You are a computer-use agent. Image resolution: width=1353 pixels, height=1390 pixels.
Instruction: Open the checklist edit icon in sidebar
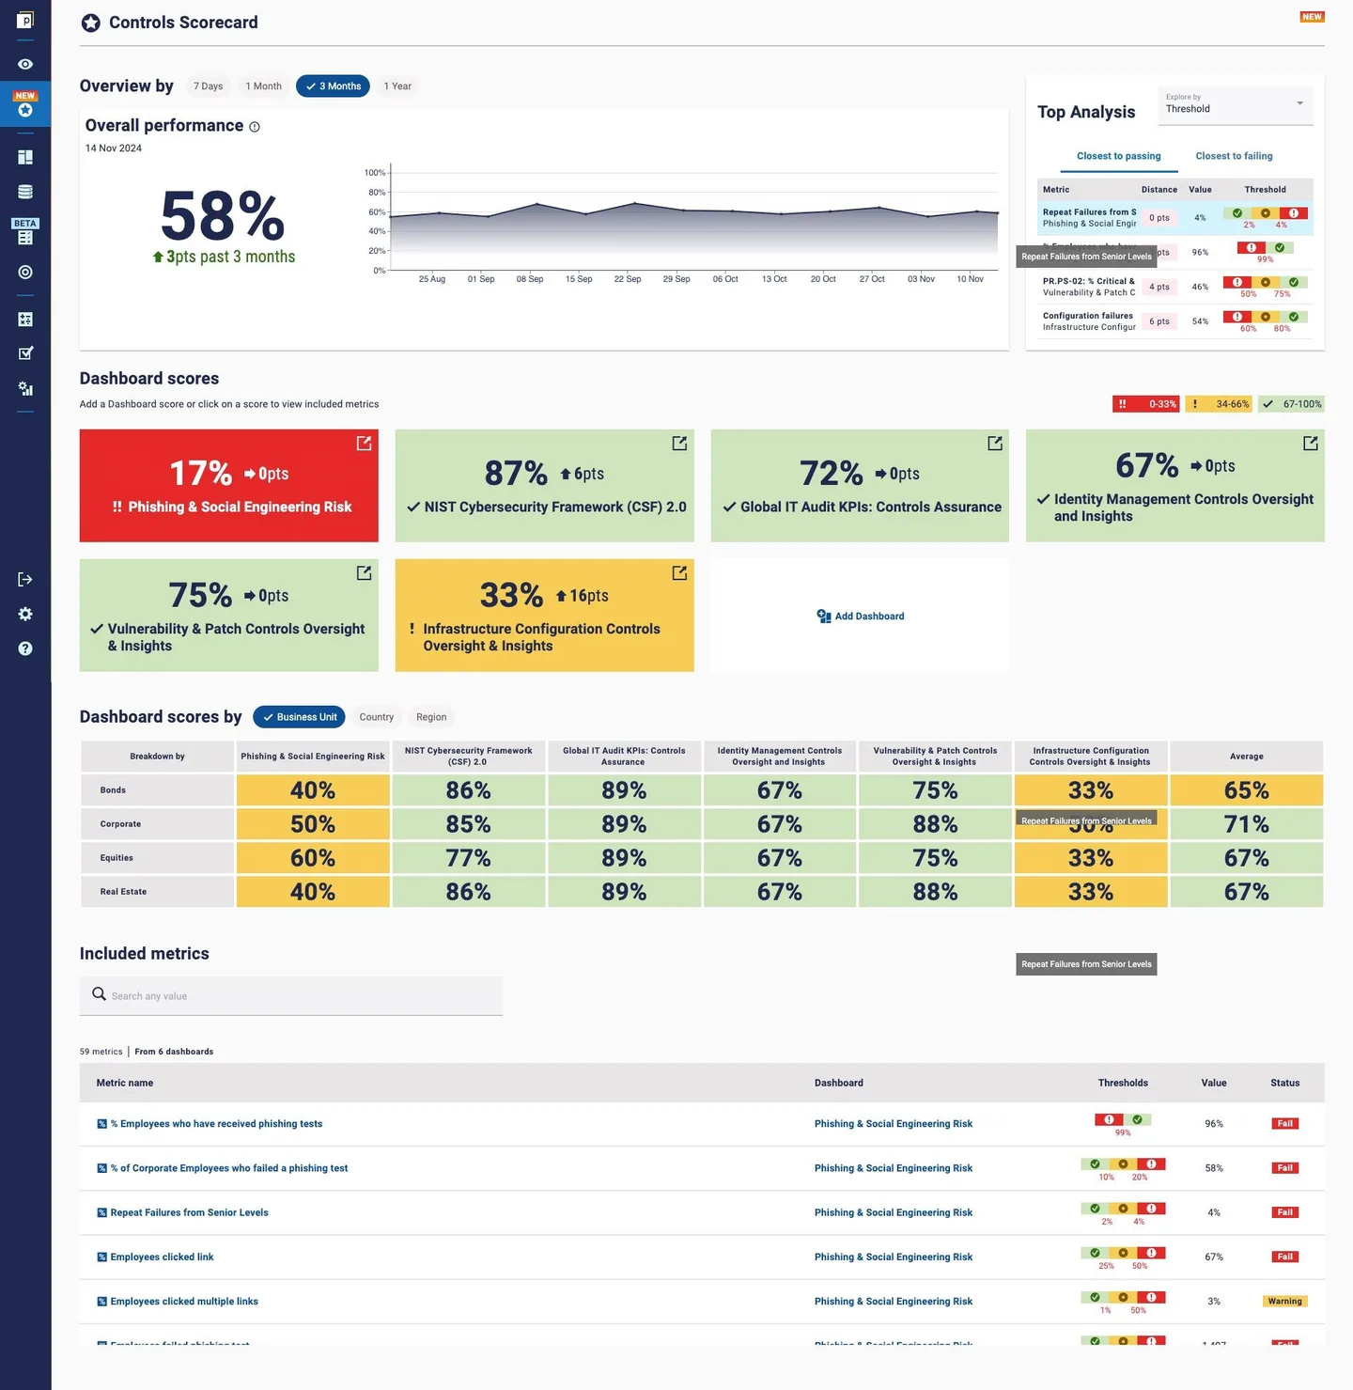[x=25, y=353]
